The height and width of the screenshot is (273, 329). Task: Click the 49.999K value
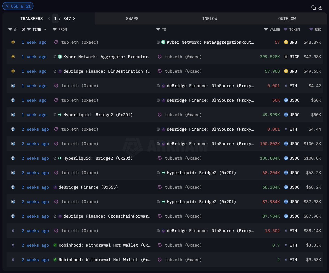[271, 115]
